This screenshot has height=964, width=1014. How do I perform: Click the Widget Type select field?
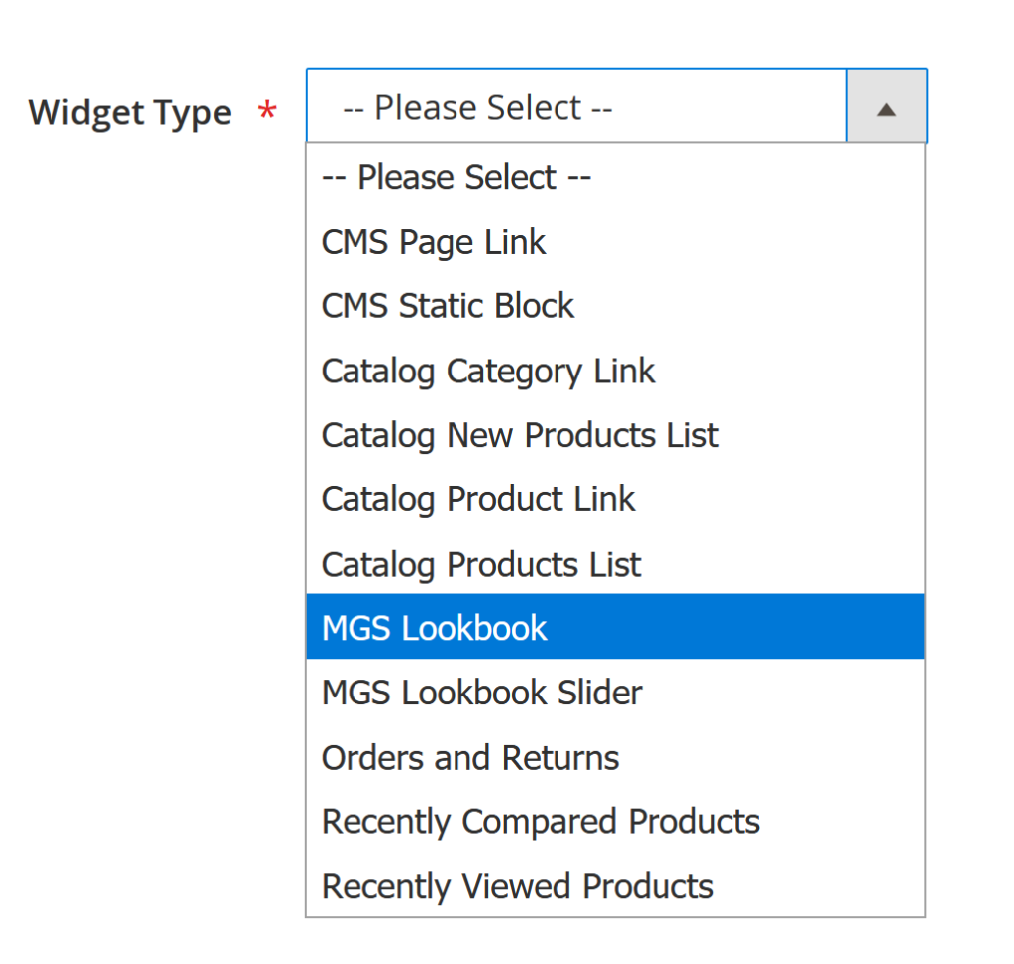pyautogui.click(x=576, y=107)
